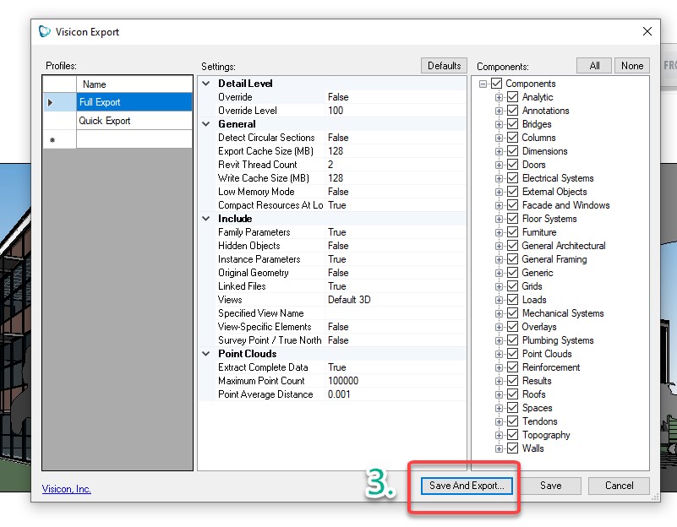Expand the Annotations tree node
The image size is (677, 527).
tap(500, 111)
